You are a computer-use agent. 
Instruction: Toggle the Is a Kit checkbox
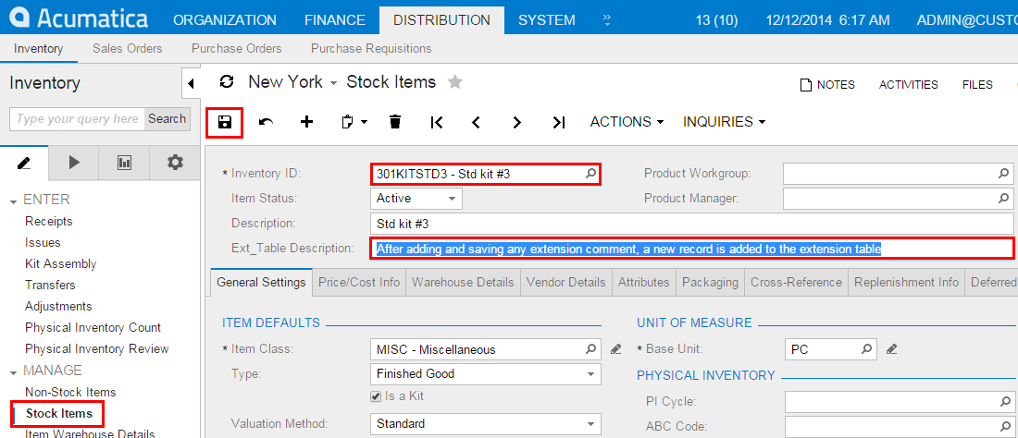376,396
